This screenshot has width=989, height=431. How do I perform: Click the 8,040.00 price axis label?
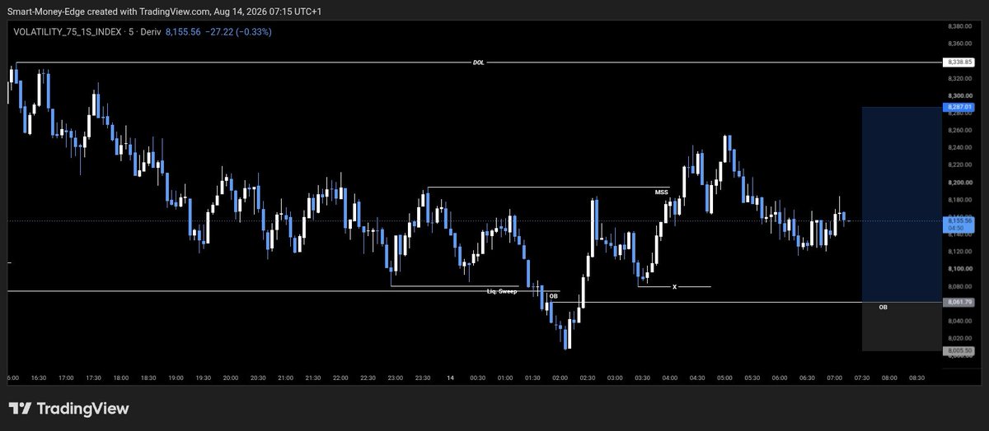[x=960, y=321]
